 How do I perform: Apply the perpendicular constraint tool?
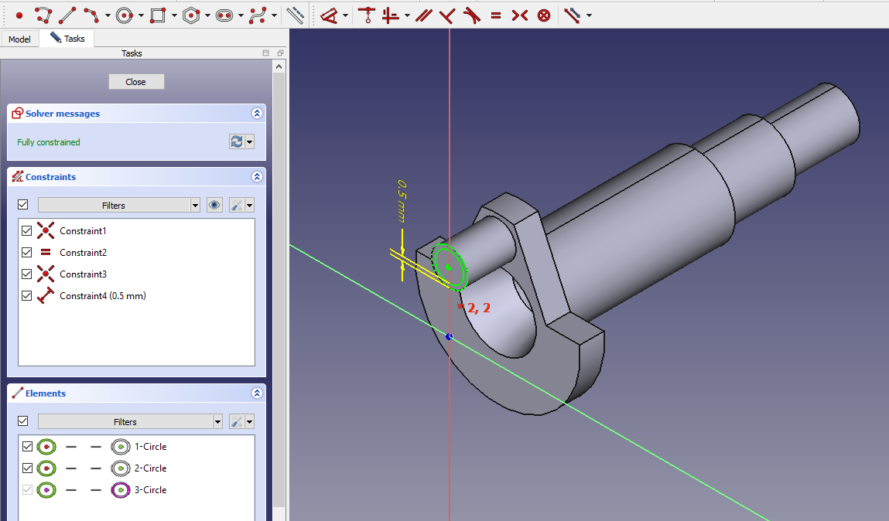tap(447, 15)
